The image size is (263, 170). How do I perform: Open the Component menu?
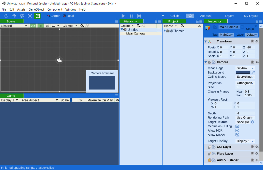[55, 9]
